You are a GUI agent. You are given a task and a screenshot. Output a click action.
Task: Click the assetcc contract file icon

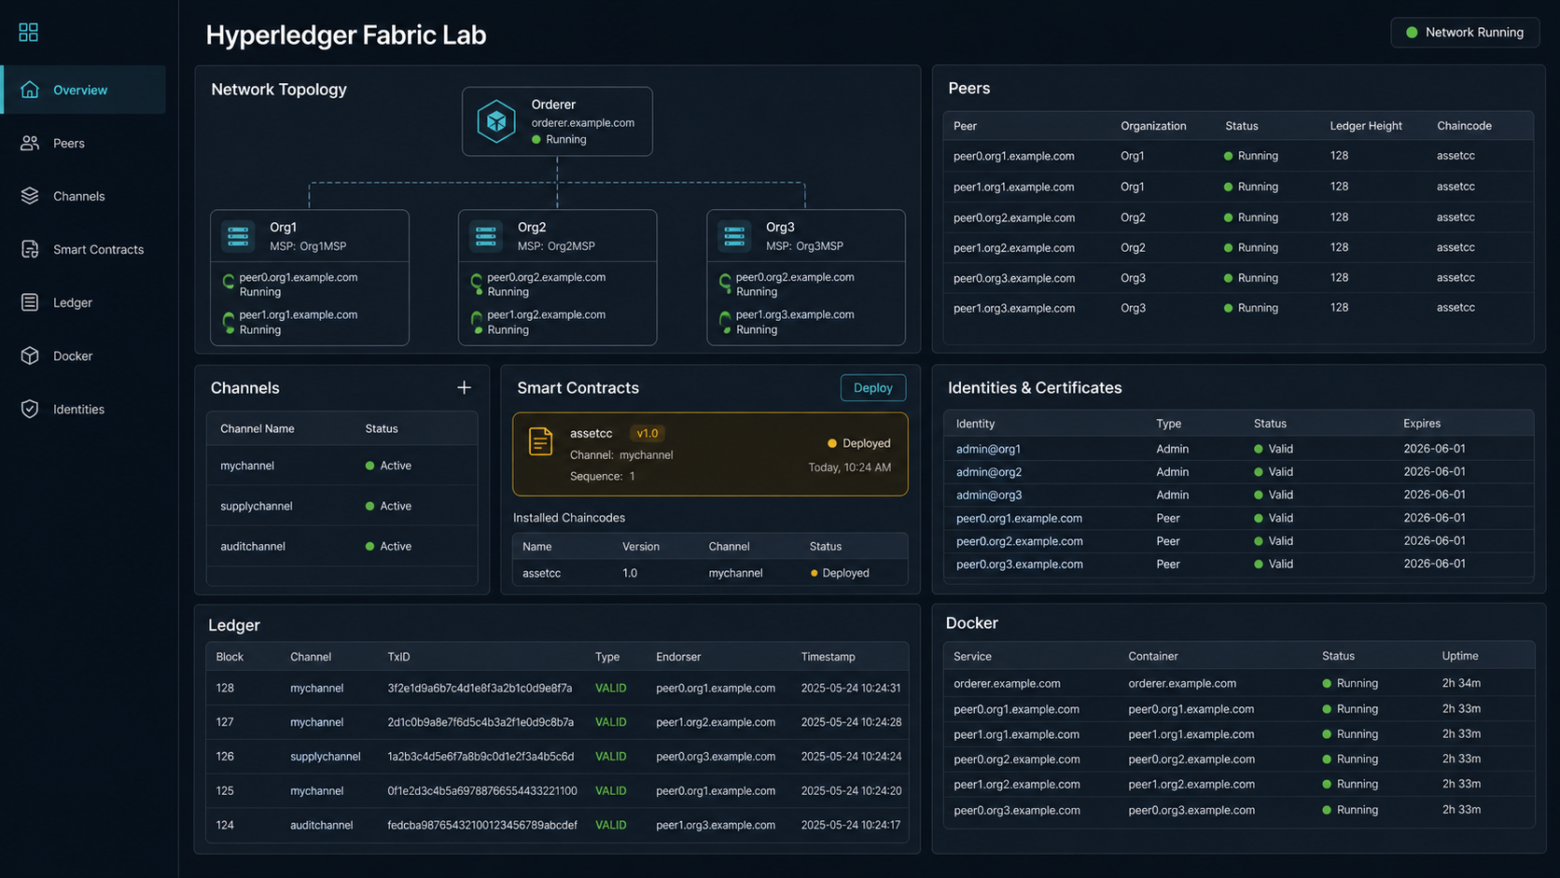[x=540, y=441]
